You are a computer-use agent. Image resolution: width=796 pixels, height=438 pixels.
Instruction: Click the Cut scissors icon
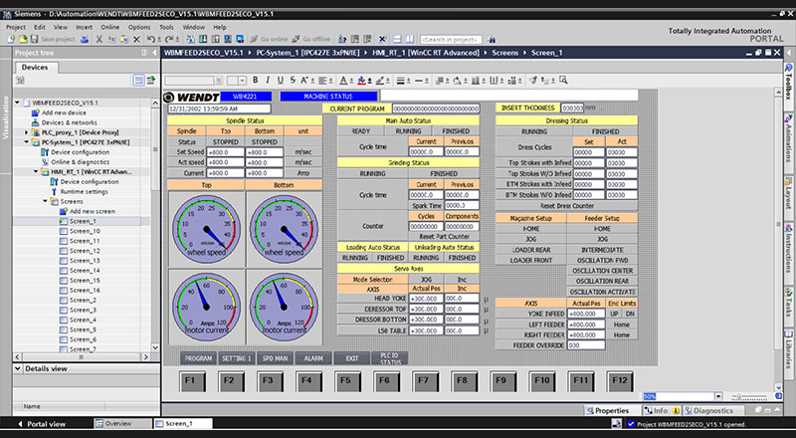pyautogui.click(x=99, y=39)
